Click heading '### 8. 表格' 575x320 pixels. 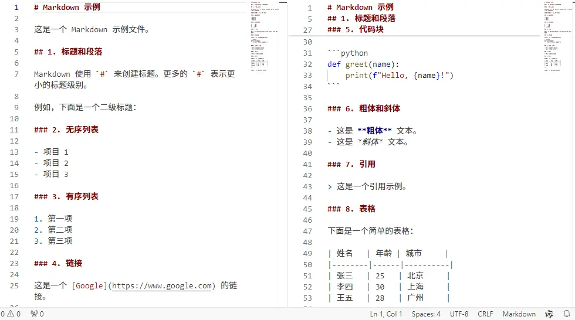pyautogui.click(x=351, y=209)
